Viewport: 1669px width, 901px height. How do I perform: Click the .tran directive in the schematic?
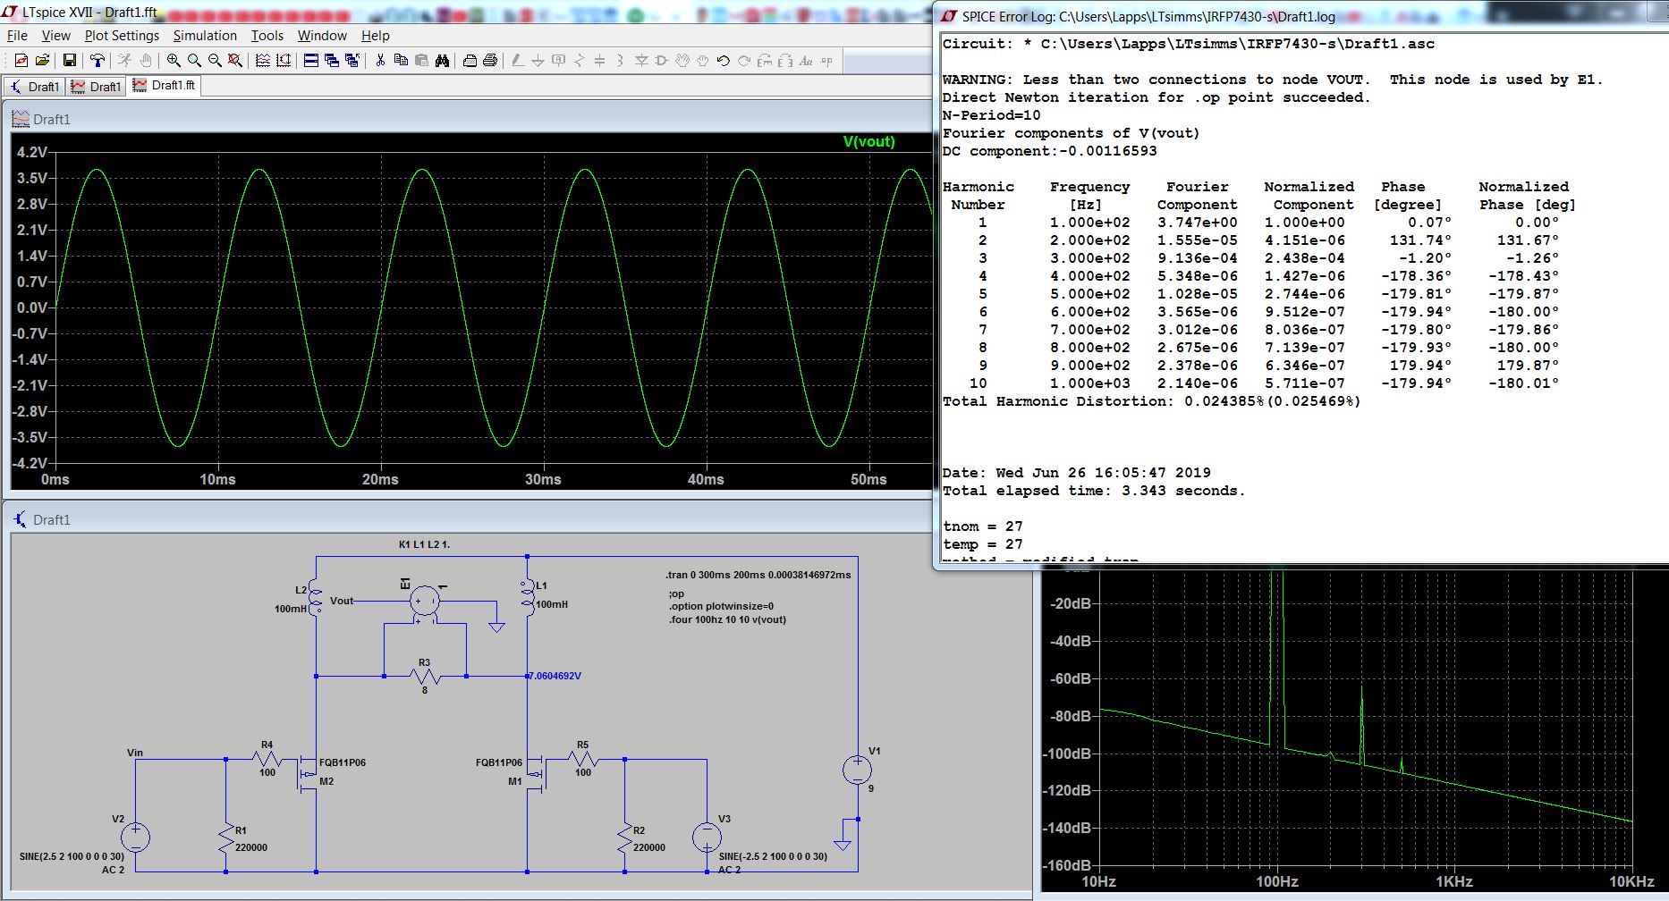(758, 575)
